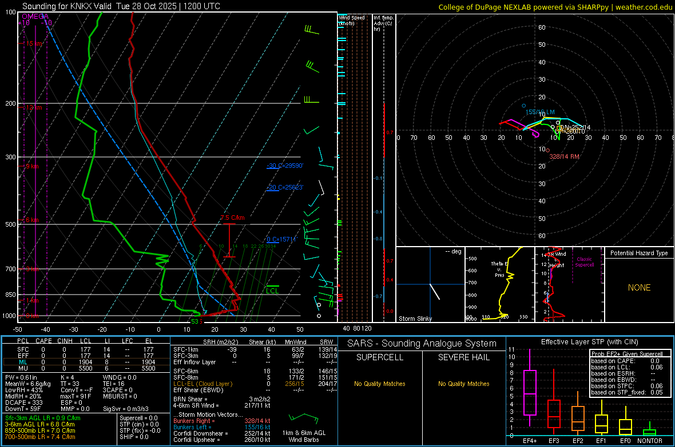Click the CINH column header
Screen dimensions: 675x447
pyautogui.click(x=65, y=341)
